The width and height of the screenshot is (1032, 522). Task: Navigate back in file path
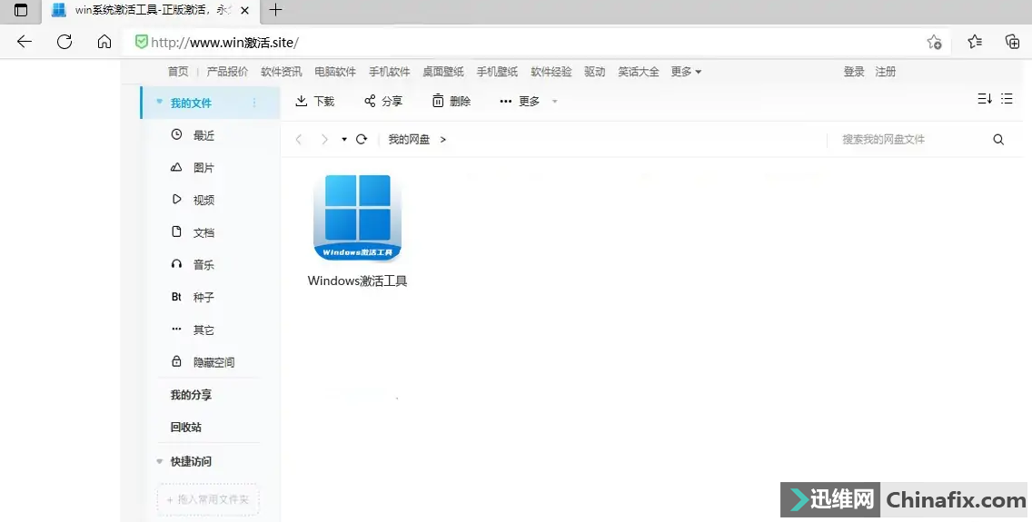[x=299, y=140]
